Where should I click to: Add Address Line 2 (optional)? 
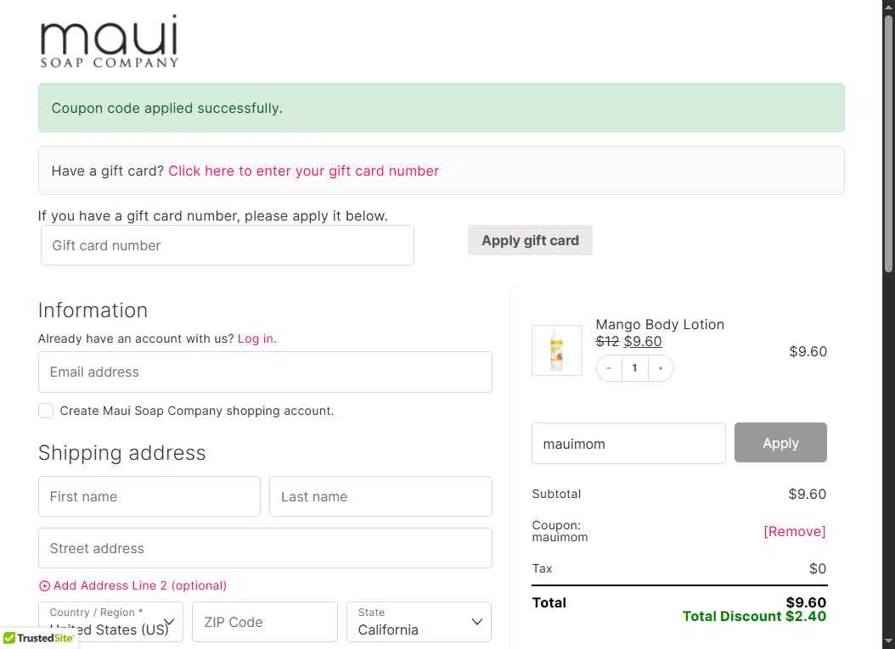(133, 585)
